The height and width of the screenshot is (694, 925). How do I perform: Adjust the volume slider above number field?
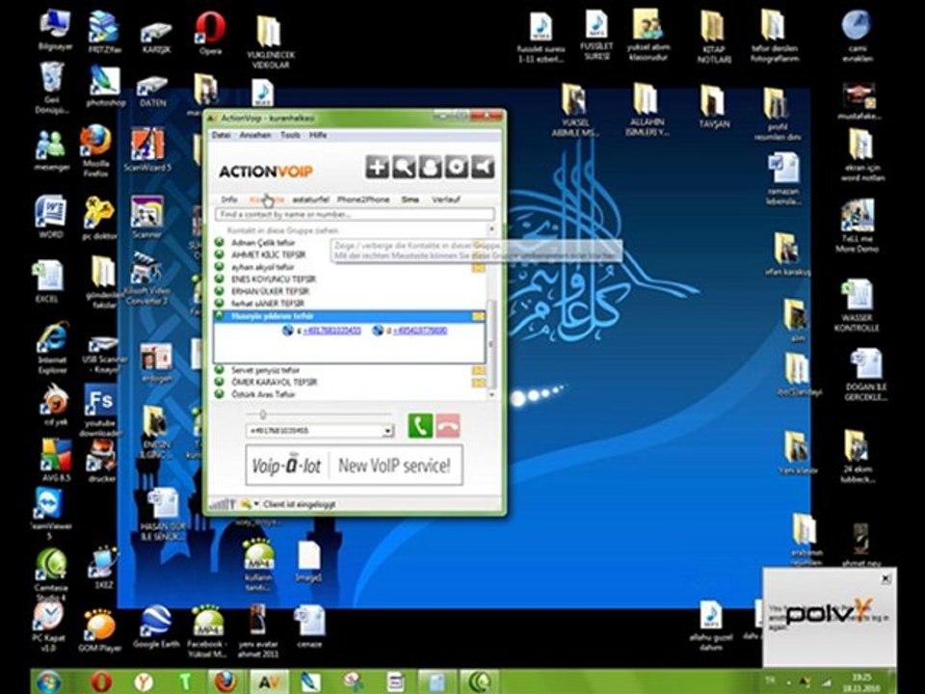pyautogui.click(x=262, y=414)
